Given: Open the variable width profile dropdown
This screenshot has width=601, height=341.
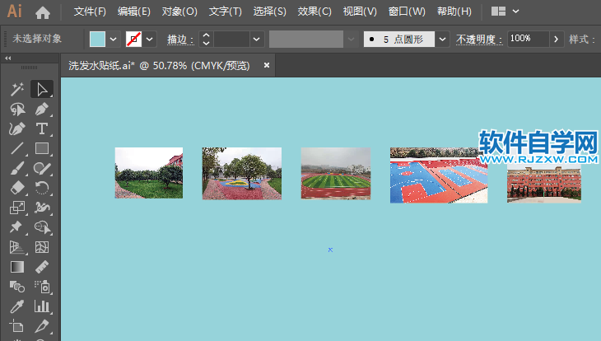Looking at the screenshot, I should click(351, 40).
